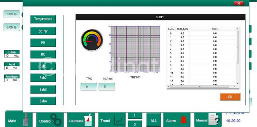Switch to the PH parameter
The height and width of the screenshot is (127, 257).
[43, 43]
